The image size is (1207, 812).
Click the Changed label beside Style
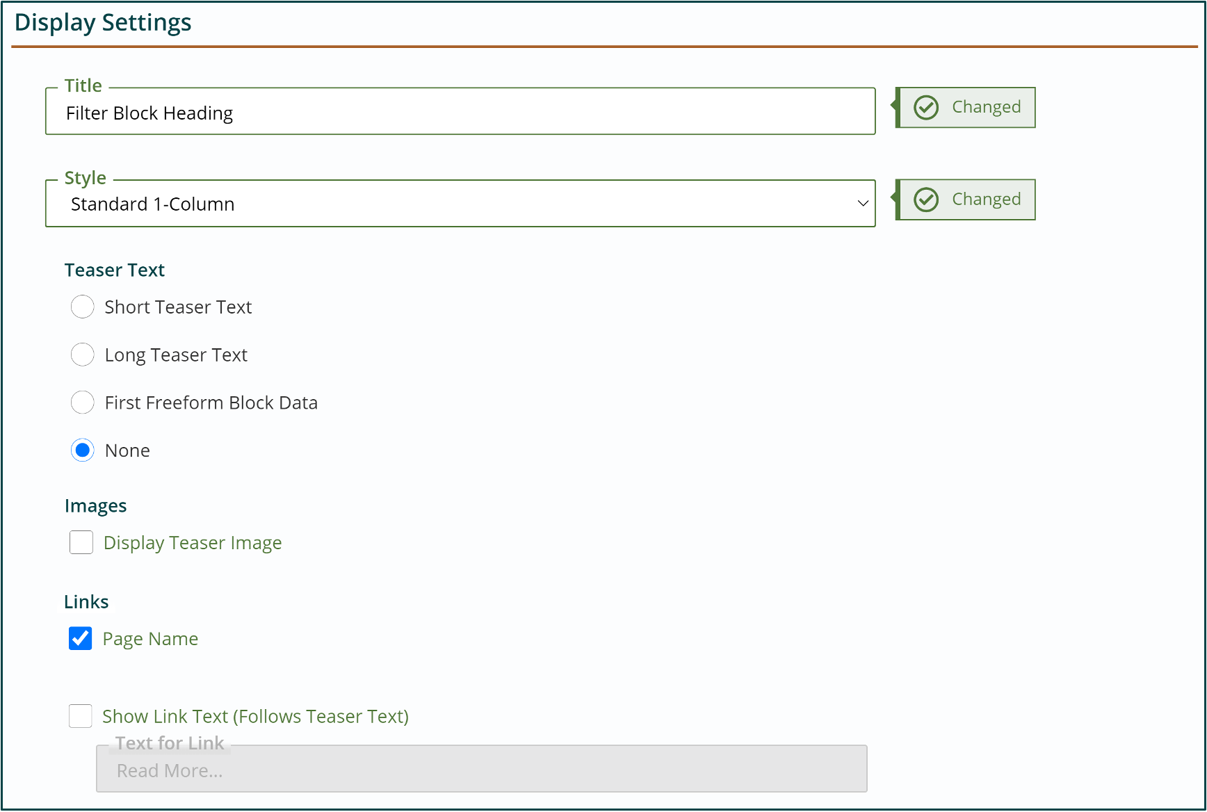(x=987, y=200)
